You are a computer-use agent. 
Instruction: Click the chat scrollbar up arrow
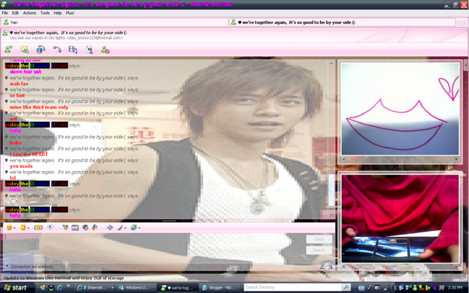331,63
